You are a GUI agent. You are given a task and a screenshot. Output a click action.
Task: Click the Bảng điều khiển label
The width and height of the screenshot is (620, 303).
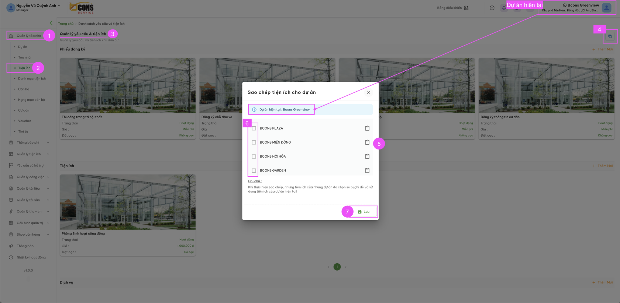(x=449, y=8)
